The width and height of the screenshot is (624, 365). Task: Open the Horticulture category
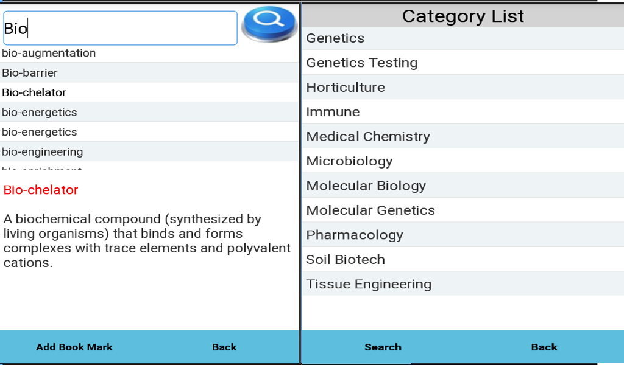coord(346,87)
